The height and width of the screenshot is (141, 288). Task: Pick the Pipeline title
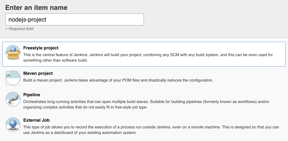click(x=32, y=95)
